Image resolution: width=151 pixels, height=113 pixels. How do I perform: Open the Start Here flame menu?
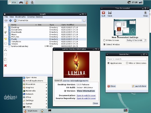pyautogui.click(x=31, y=111)
